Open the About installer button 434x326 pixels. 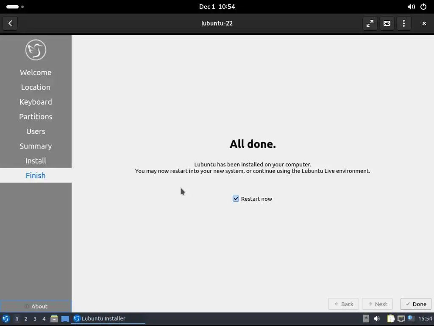pyautogui.click(x=36, y=306)
